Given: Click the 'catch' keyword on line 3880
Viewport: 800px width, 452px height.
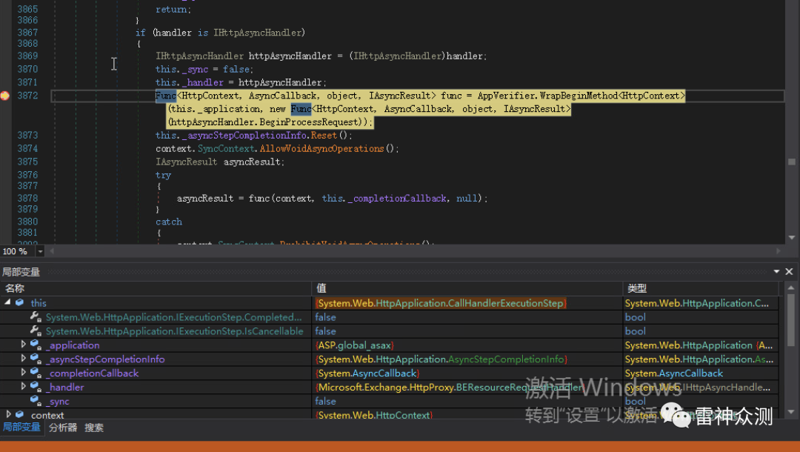Looking at the screenshot, I should click(x=169, y=222).
